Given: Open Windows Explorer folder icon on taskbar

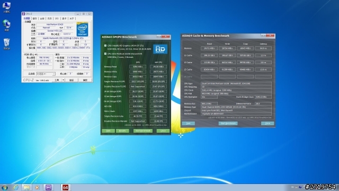Looking at the screenshot, I should (x=26, y=187).
